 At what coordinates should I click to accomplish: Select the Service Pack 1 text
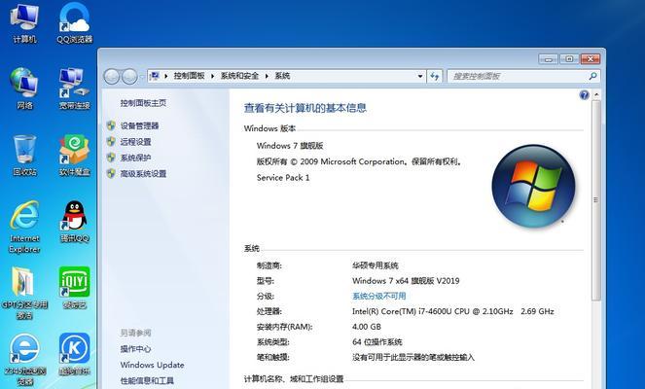tap(283, 178)
